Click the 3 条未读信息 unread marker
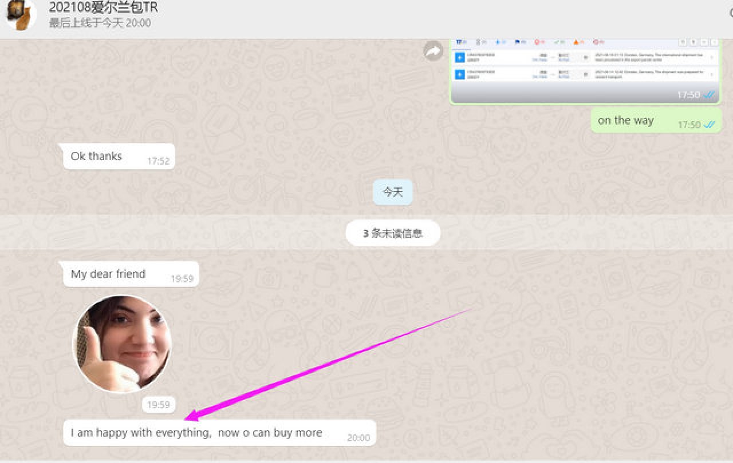The width and height of the screenshot is (733, 463). pos(393,233)
